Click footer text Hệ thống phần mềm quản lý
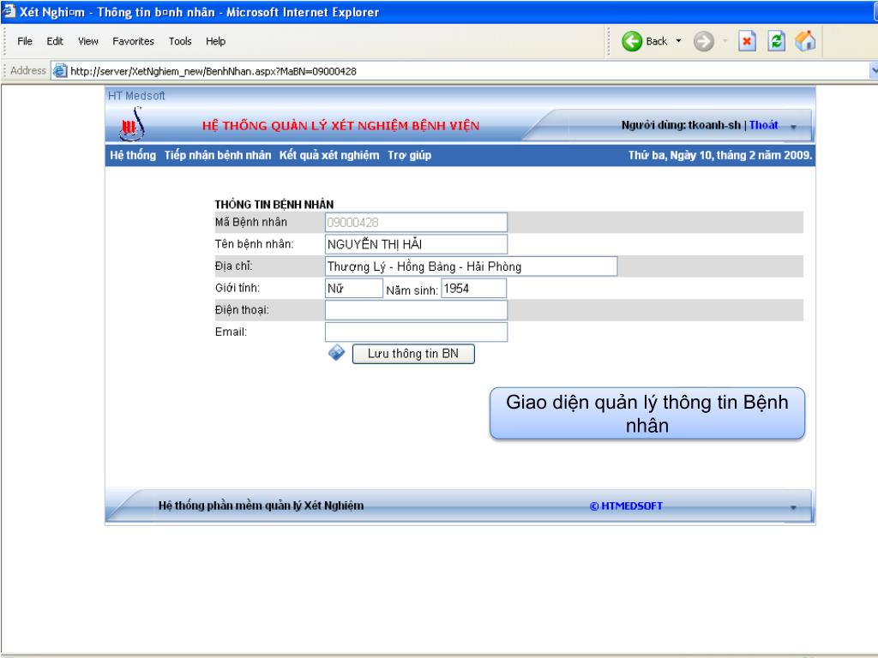The width and height of the screenshot is (878, 658). click(261, 505)
